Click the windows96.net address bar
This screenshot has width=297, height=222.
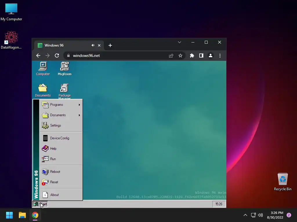pos(124,55)
